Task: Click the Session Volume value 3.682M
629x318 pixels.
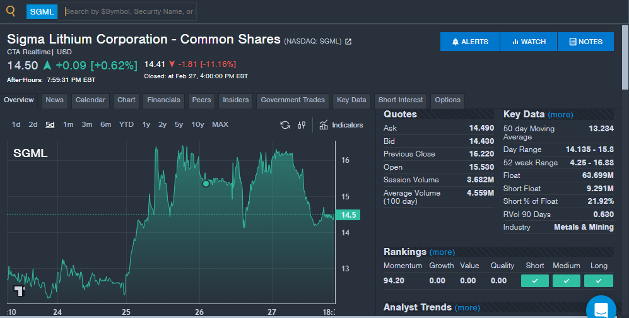Action: (x=480, y=180)
